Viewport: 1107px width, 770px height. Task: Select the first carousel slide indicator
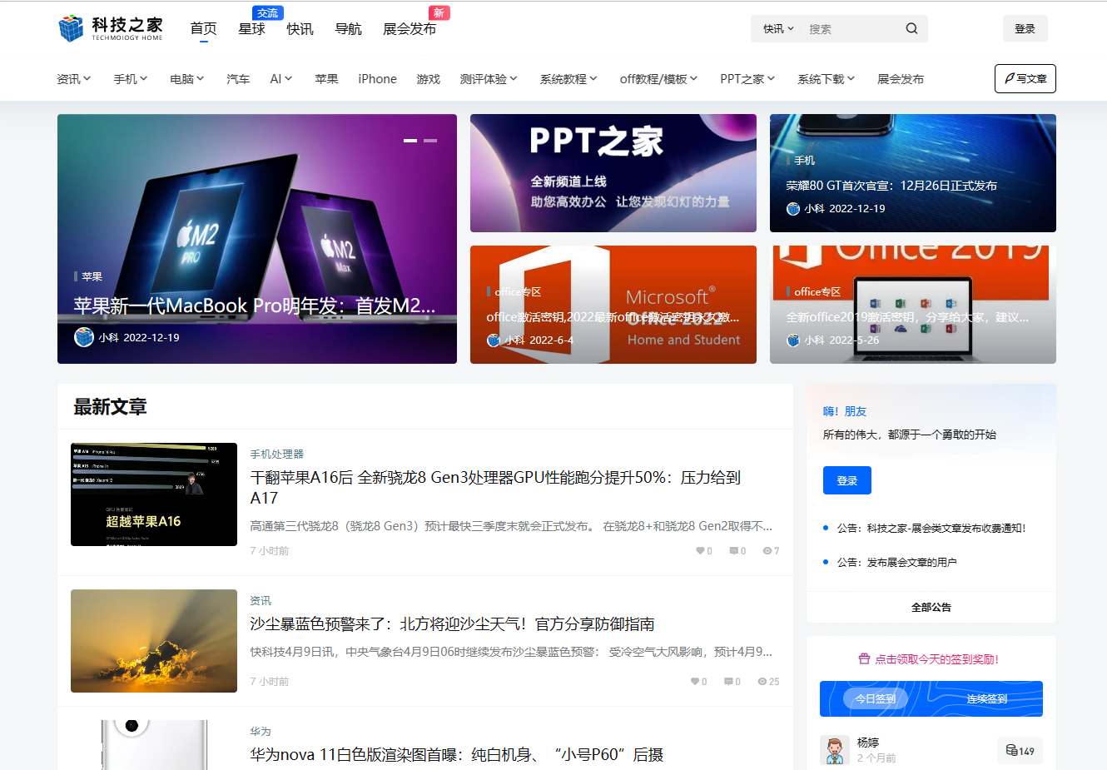pyautogui.click(x=410, y=141)
